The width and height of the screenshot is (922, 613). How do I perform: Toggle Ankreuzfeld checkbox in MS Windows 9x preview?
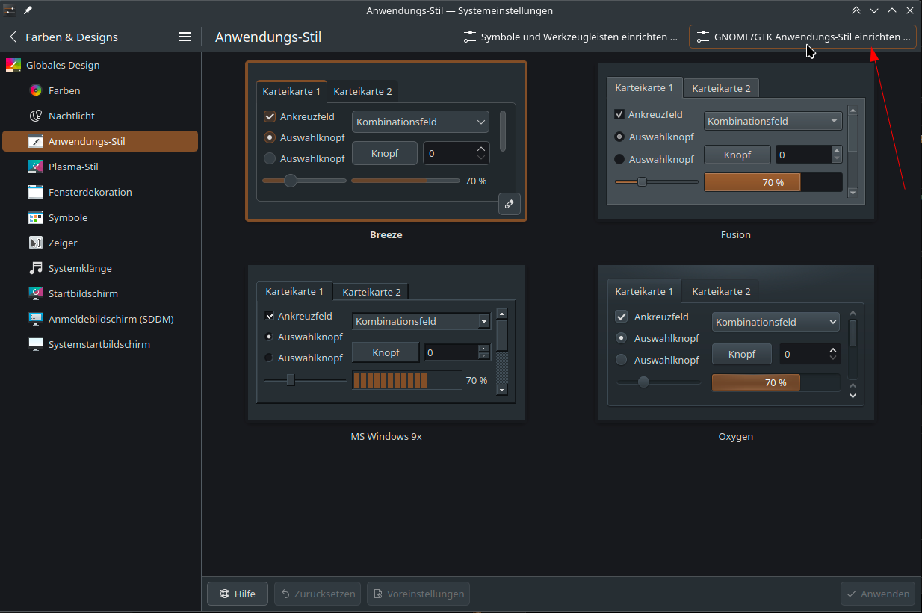tap(269, 316)
